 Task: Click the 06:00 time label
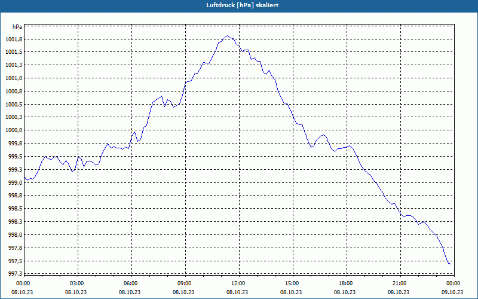(x=131, y=283)
